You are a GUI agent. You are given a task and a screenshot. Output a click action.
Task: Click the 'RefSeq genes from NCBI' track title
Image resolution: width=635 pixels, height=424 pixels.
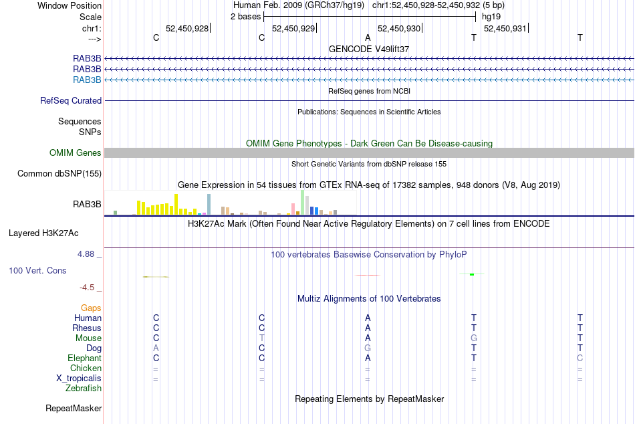[x=369, y=91]
